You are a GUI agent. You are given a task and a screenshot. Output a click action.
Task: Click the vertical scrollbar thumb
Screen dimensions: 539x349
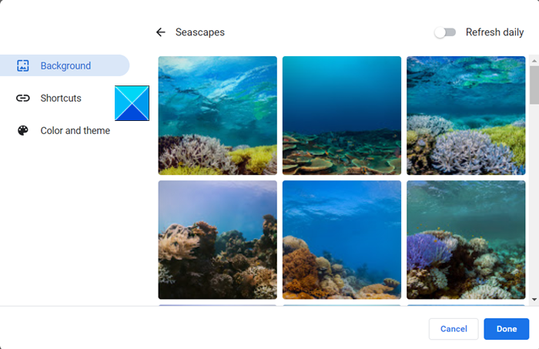[x=534, y=85]
